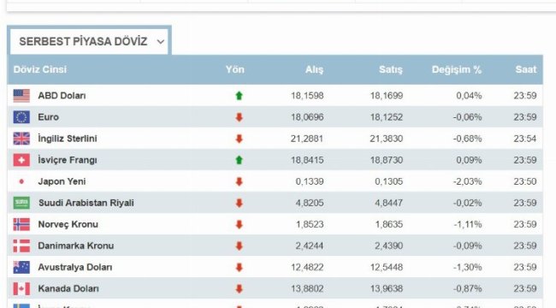The image size is (556, 308).
Task: Select Kanada Doları change -0,87%
Action: 467,288
